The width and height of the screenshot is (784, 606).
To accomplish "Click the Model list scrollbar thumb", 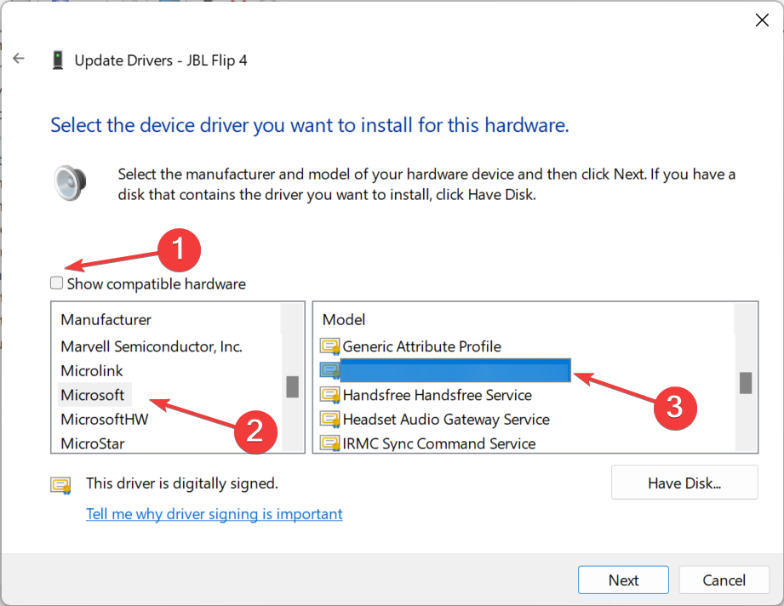I will point(746,383).
